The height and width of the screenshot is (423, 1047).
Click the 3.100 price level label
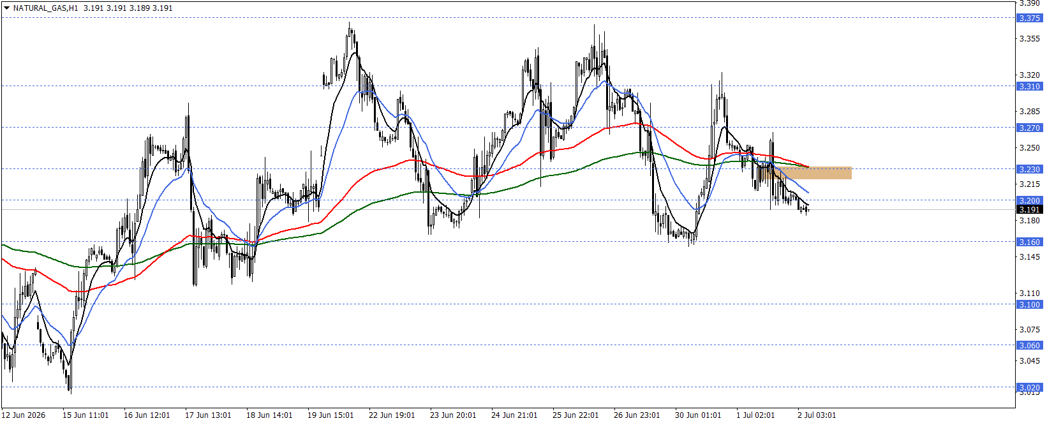(x=1029, y=304)
